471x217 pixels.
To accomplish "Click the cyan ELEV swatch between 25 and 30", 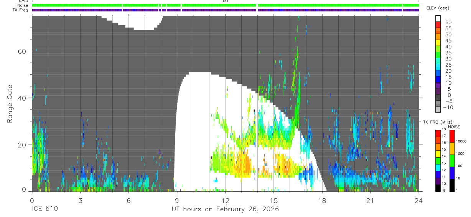I will pos(438,61).
